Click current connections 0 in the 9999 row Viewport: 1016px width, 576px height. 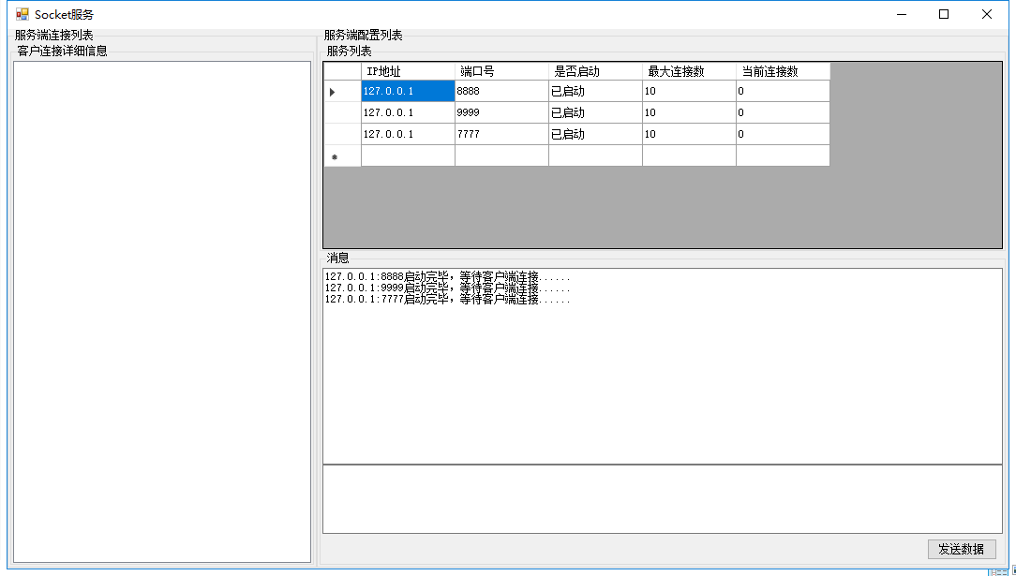(x=783, y=112)
